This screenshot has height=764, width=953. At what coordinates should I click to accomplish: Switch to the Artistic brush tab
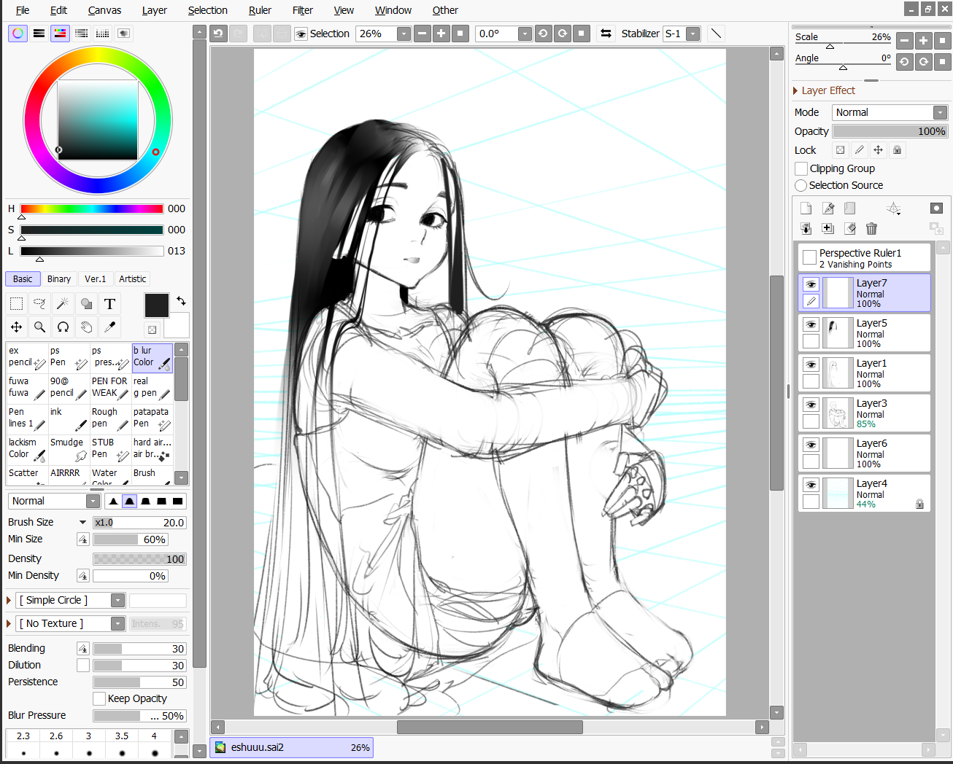click(132, 279)
